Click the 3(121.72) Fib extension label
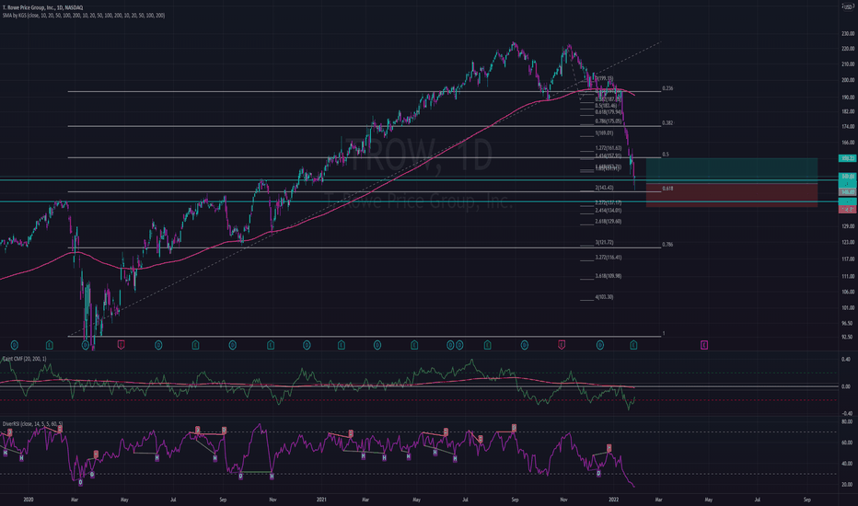 [604, 242]
